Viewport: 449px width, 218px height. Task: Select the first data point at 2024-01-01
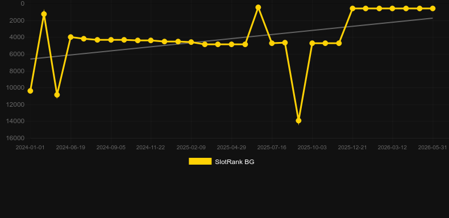click(30, 91)
